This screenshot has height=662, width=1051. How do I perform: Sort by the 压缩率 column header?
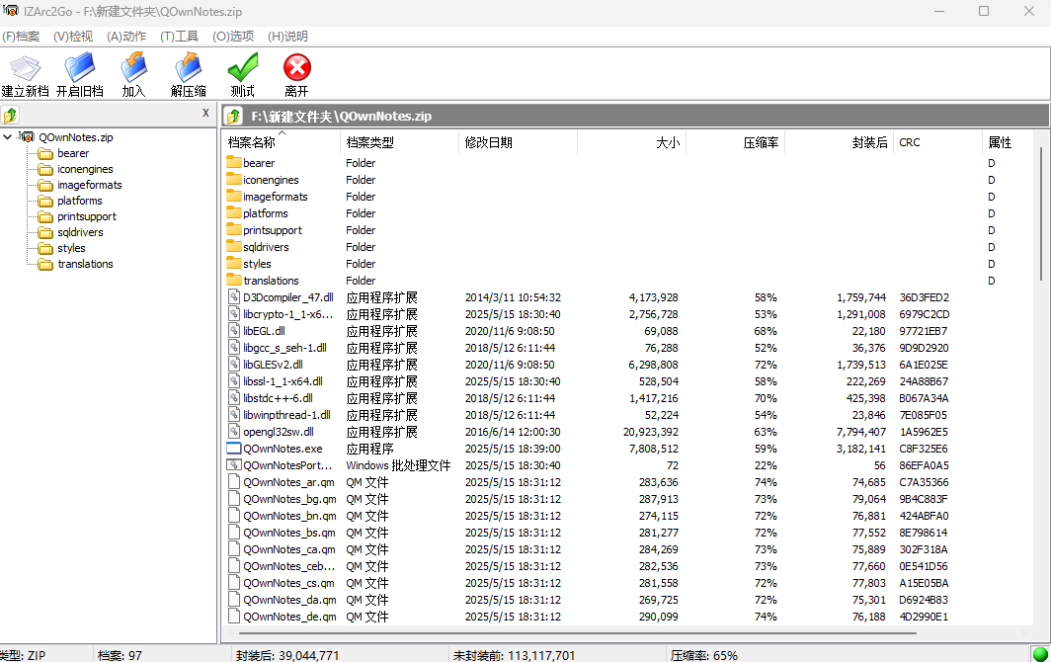[x=735, y=142]
